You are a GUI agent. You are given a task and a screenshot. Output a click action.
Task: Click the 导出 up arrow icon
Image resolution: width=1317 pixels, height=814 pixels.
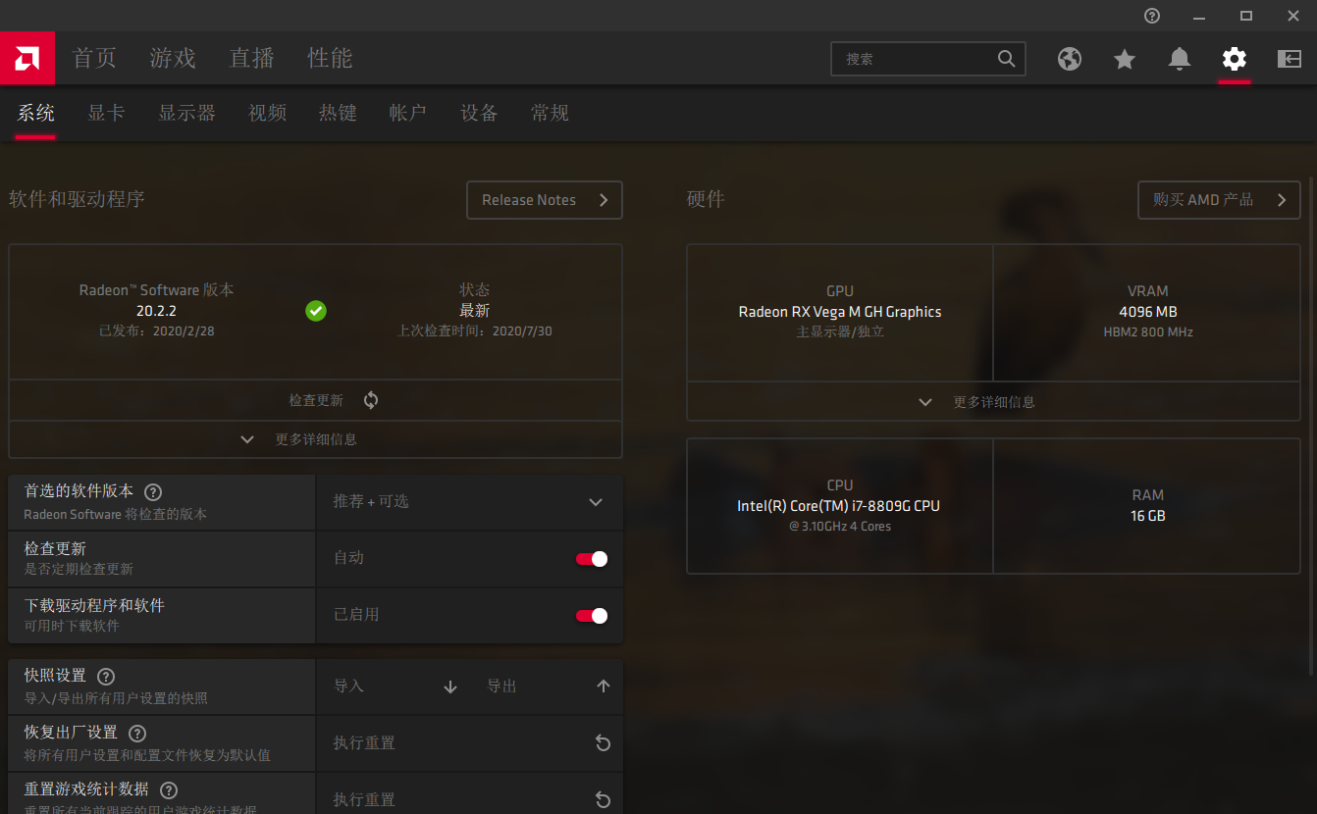click(x=604, y=687)
